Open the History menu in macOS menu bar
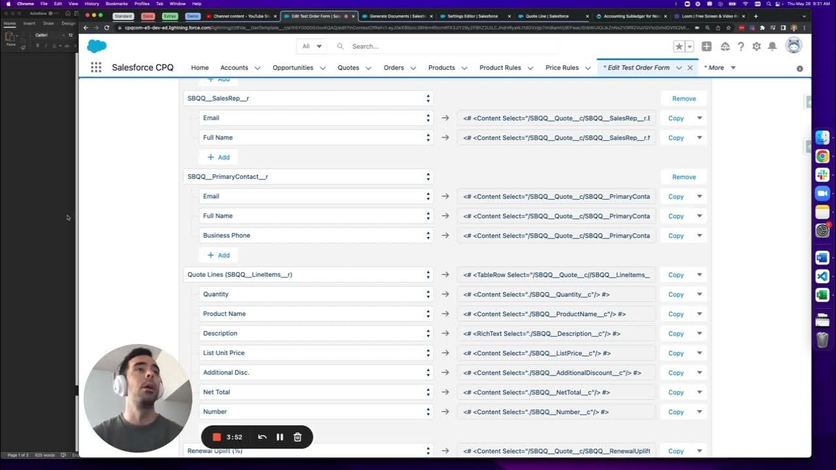 tap(92, 4)
